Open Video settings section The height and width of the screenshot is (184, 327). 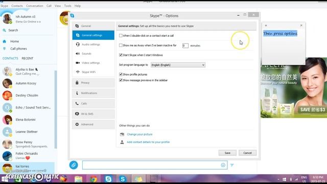(93, 63)
